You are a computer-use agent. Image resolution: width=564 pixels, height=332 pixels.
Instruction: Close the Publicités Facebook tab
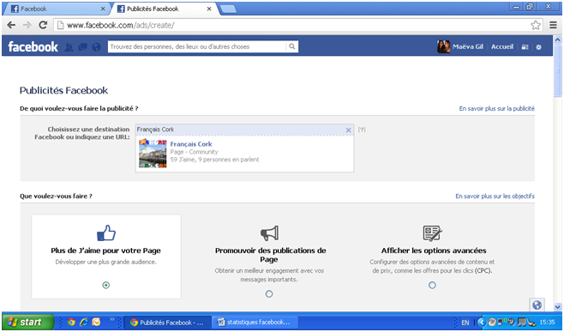pos(209,9)
